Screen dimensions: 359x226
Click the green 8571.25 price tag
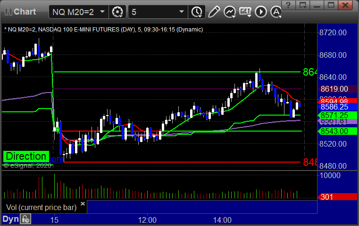pyautogui.click(x=337, y=115)
